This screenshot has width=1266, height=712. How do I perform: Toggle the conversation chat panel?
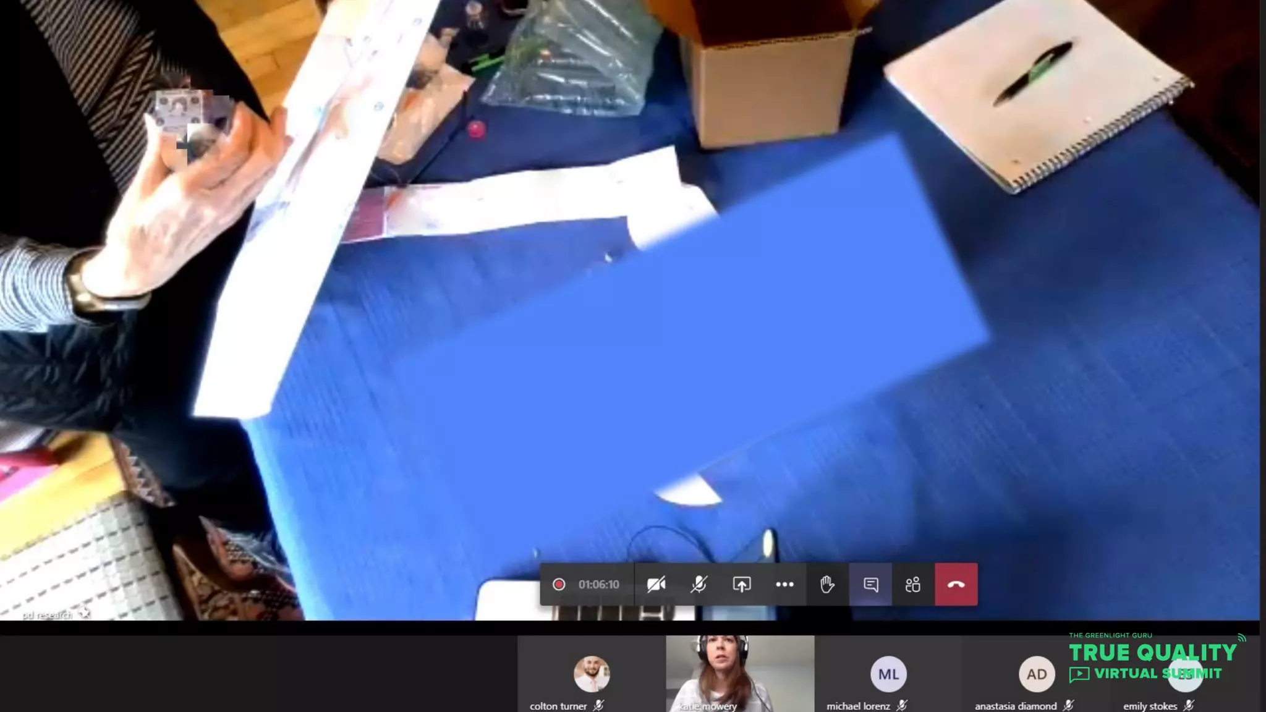(x=870, y=584)
